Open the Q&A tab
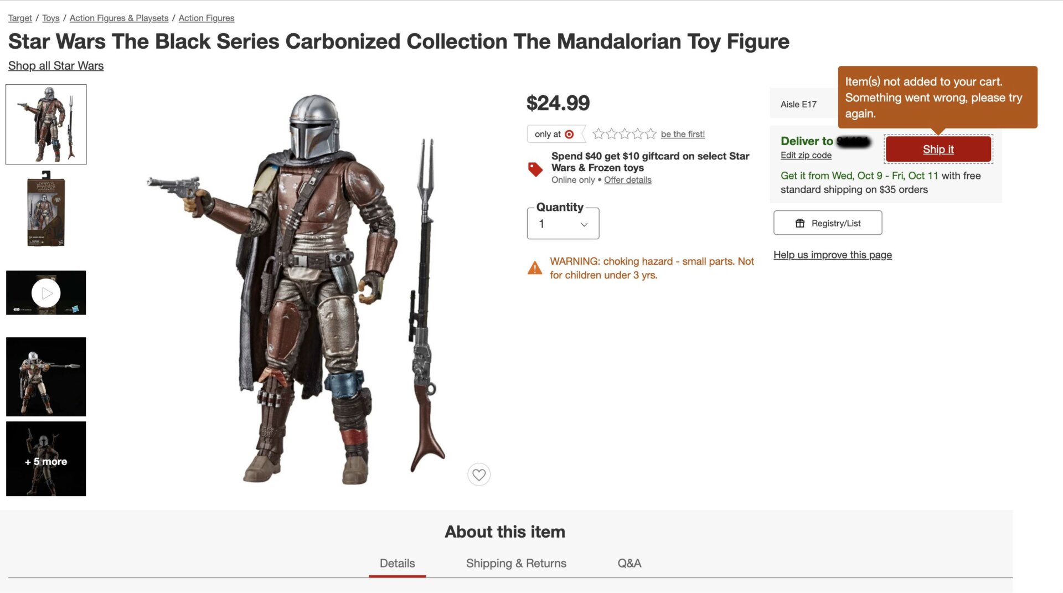1063x593 pixels. (629, 563)
